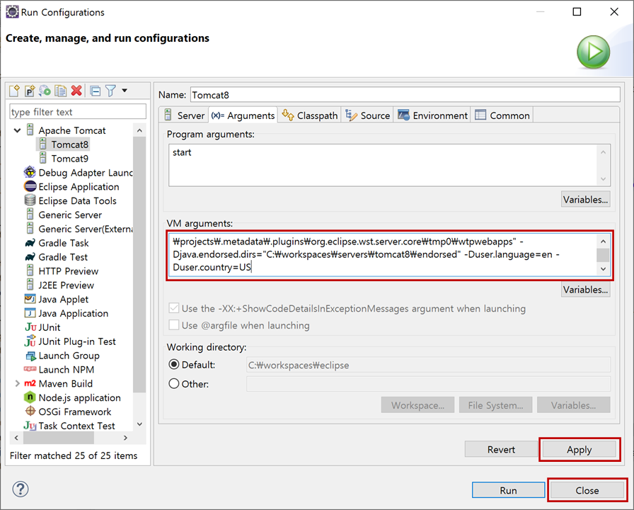
Task: Click the Close button
Action: (587, 490)
